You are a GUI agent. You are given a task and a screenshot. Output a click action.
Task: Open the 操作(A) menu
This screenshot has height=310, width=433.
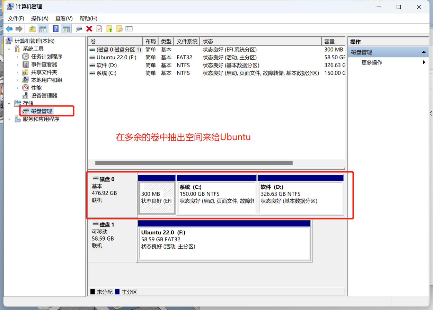40,18
